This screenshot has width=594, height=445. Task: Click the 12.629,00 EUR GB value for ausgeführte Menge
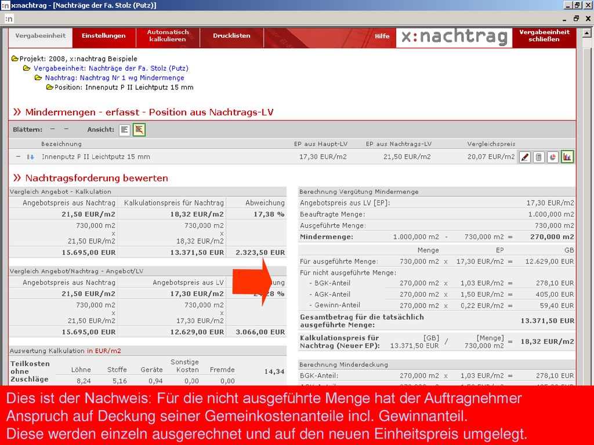click(x=550, y=261)
